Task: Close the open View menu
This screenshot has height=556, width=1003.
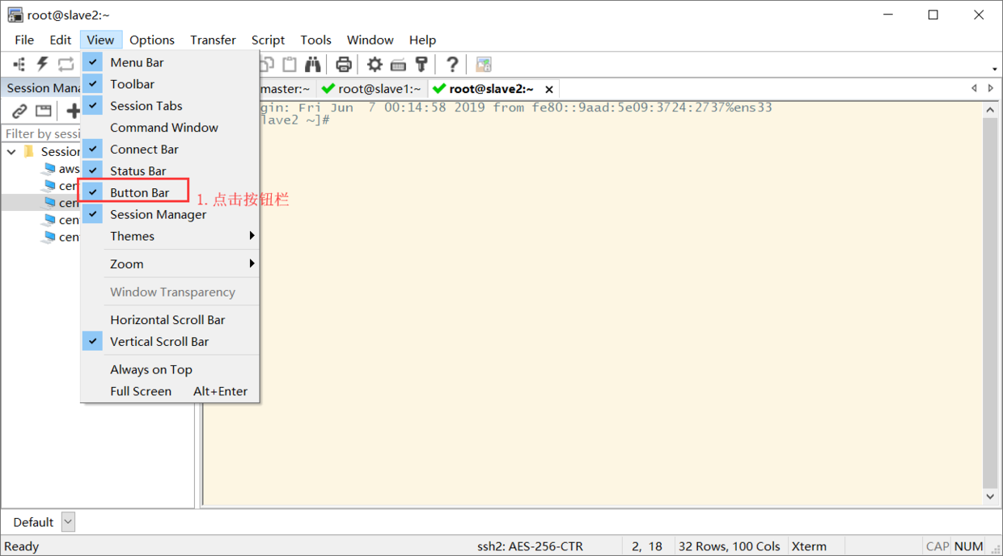Action: tap(100, 40)
